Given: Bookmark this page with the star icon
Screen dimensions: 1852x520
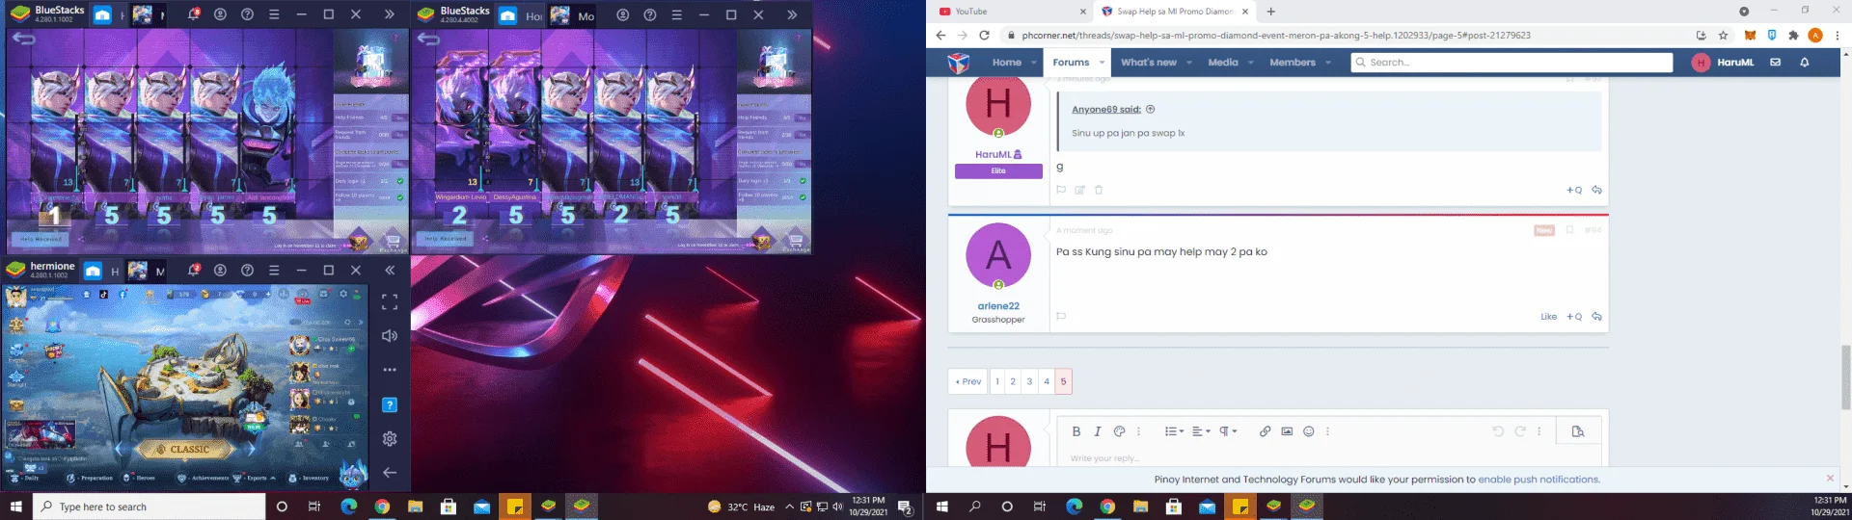Looking at the screenshot, I should pos(1723,36).
